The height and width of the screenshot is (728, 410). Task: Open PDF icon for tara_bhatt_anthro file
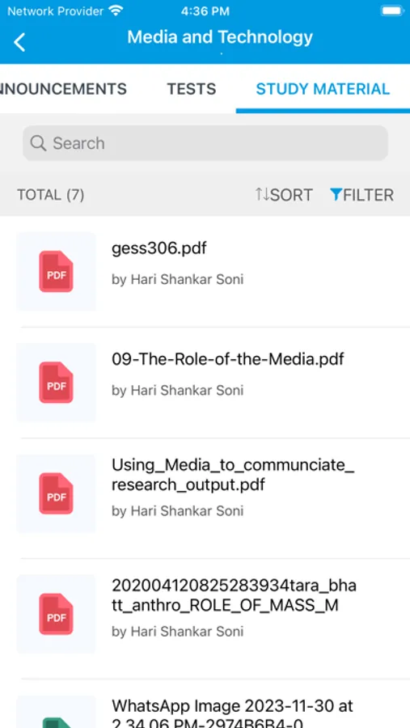tap(56, 614)
